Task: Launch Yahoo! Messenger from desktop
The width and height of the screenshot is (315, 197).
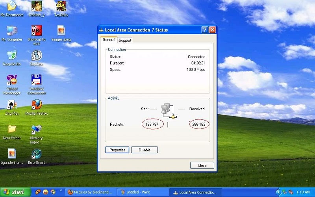Action: point(12,80)
